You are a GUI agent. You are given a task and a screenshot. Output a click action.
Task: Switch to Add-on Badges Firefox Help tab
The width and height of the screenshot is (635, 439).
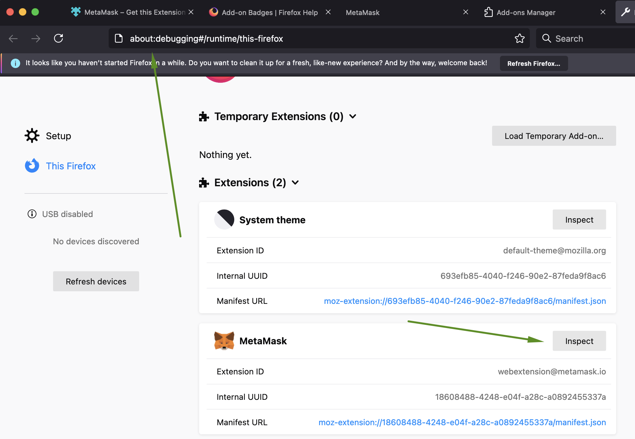pos(269,13)
